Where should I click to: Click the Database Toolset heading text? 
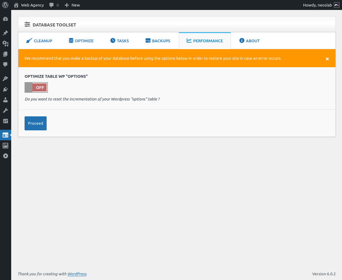pos(54,25)
